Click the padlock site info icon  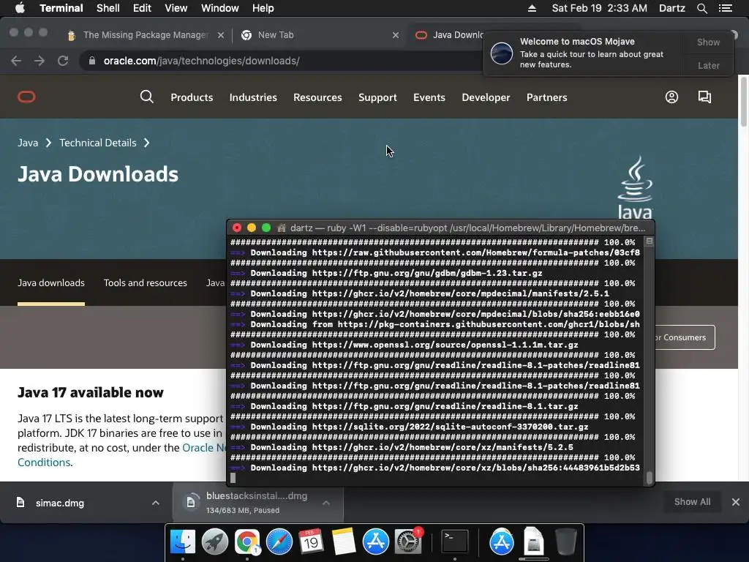(91, 61)
